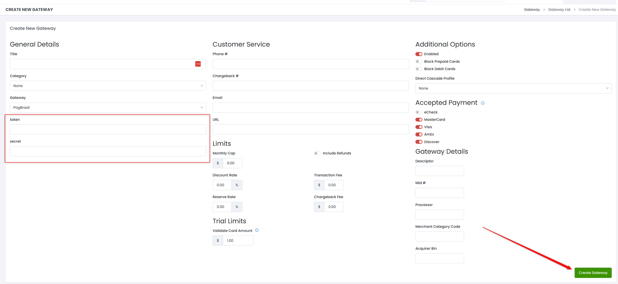Viewport: 618px width, 284px height.
Task: Toggle Include Refunds switch
Action: coord(317,153)
